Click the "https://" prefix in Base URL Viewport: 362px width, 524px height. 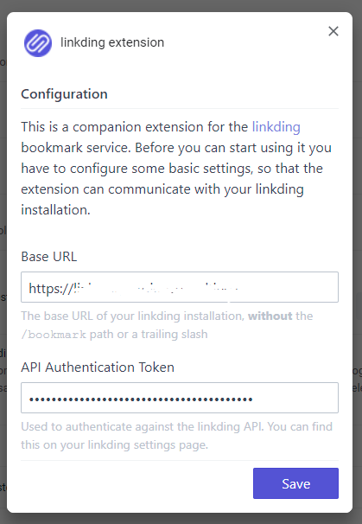coord(50,288)
